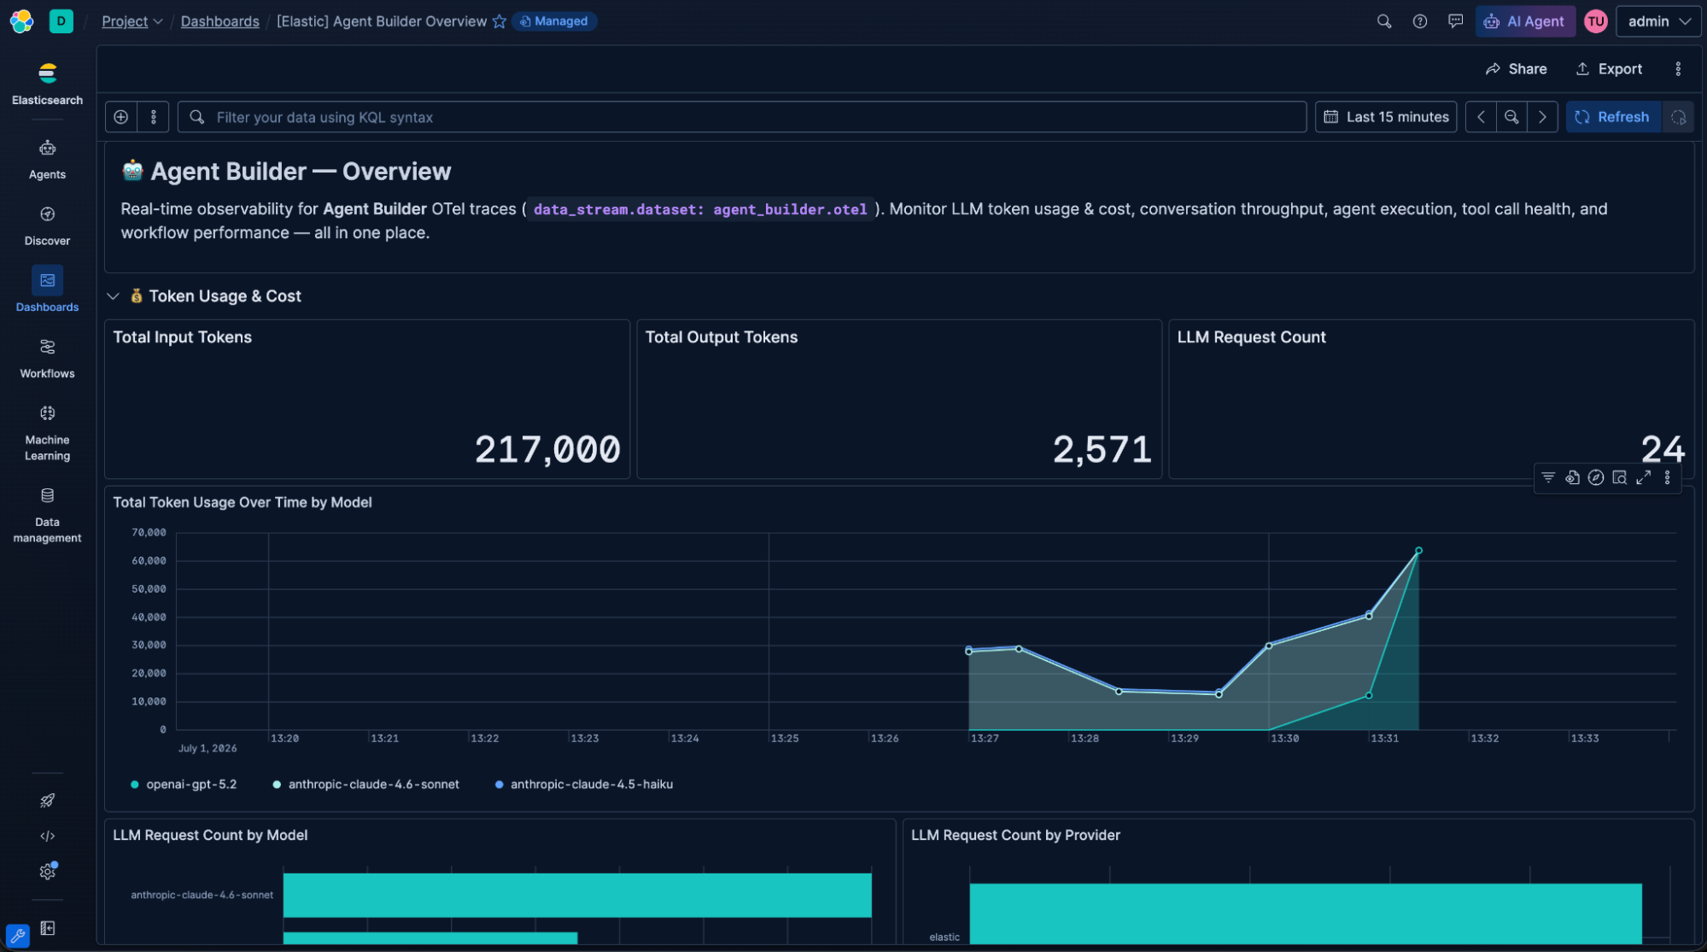1707x952 pixels.
Task: Go to Agents in the sidebar
Action: [x=48, y=160]
